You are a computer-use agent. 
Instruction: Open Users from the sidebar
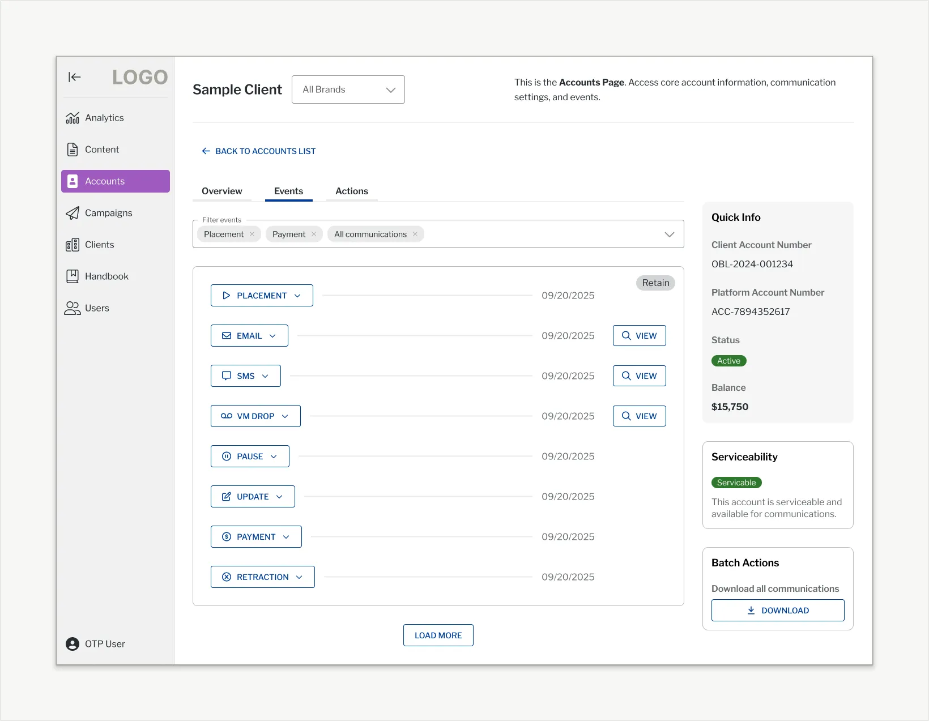pos(116,308)
